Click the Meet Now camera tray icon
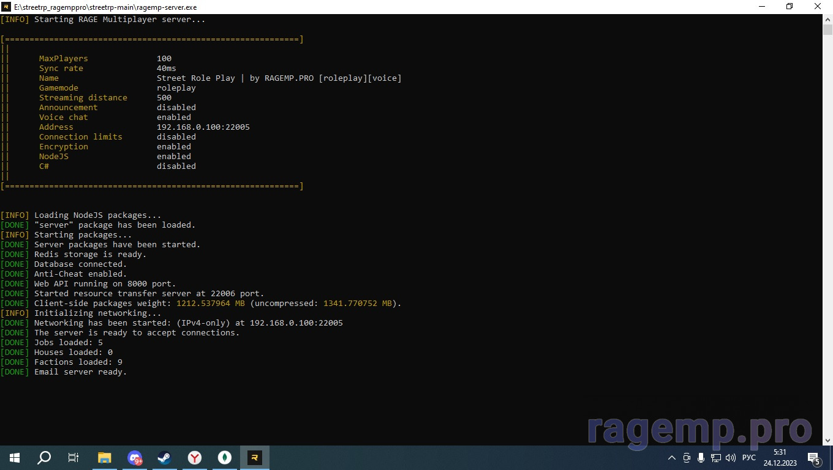 pyautogui.click(x=687, y=458)
